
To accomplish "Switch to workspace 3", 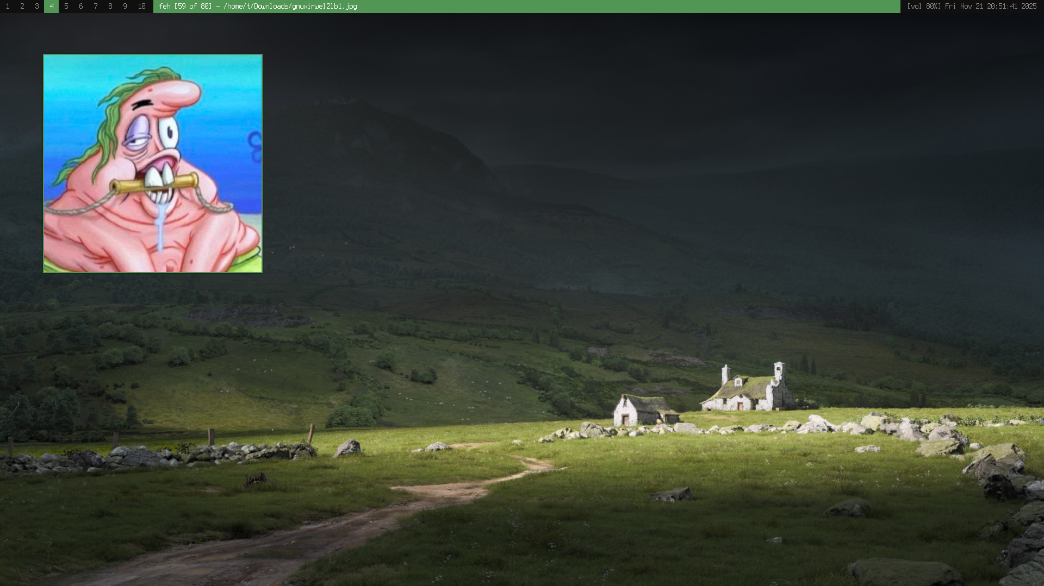I will [x=37, y=7].
